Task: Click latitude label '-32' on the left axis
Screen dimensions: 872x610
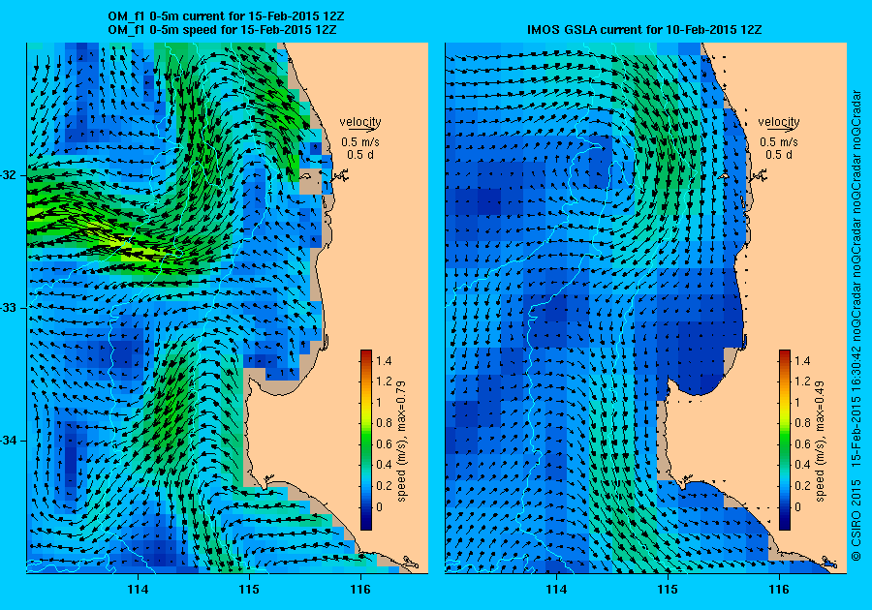Action: 9,175
